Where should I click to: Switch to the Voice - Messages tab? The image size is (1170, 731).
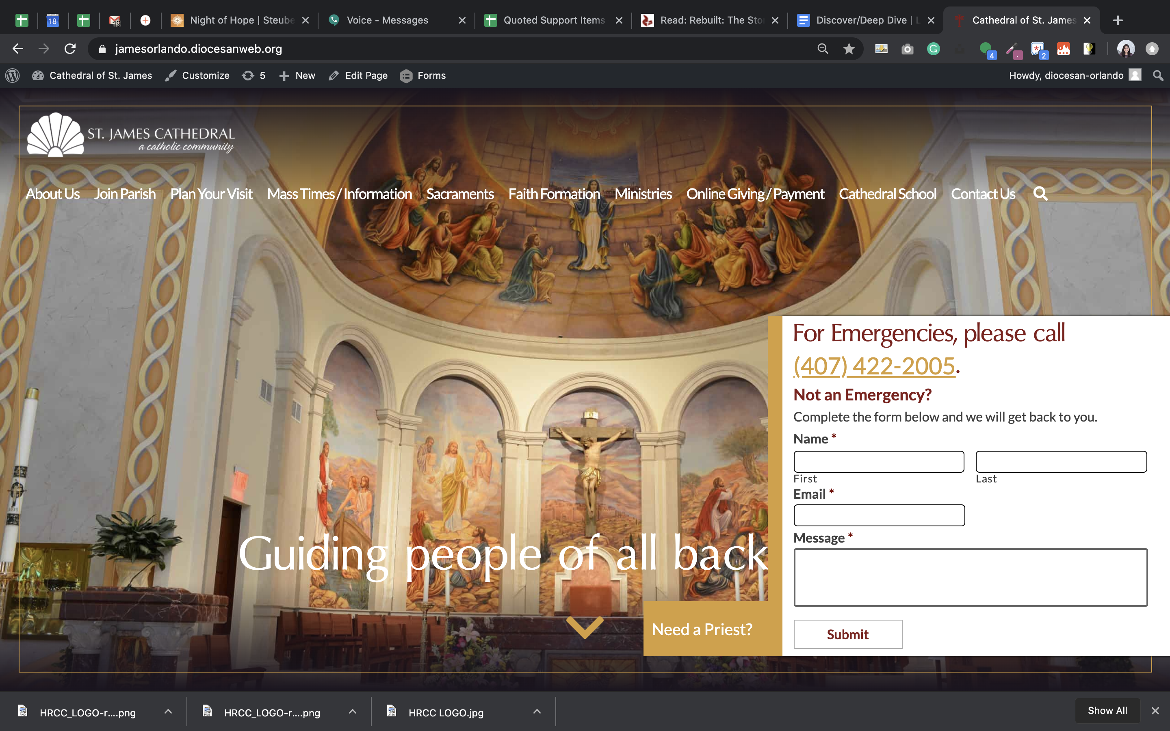pos(387,20)
